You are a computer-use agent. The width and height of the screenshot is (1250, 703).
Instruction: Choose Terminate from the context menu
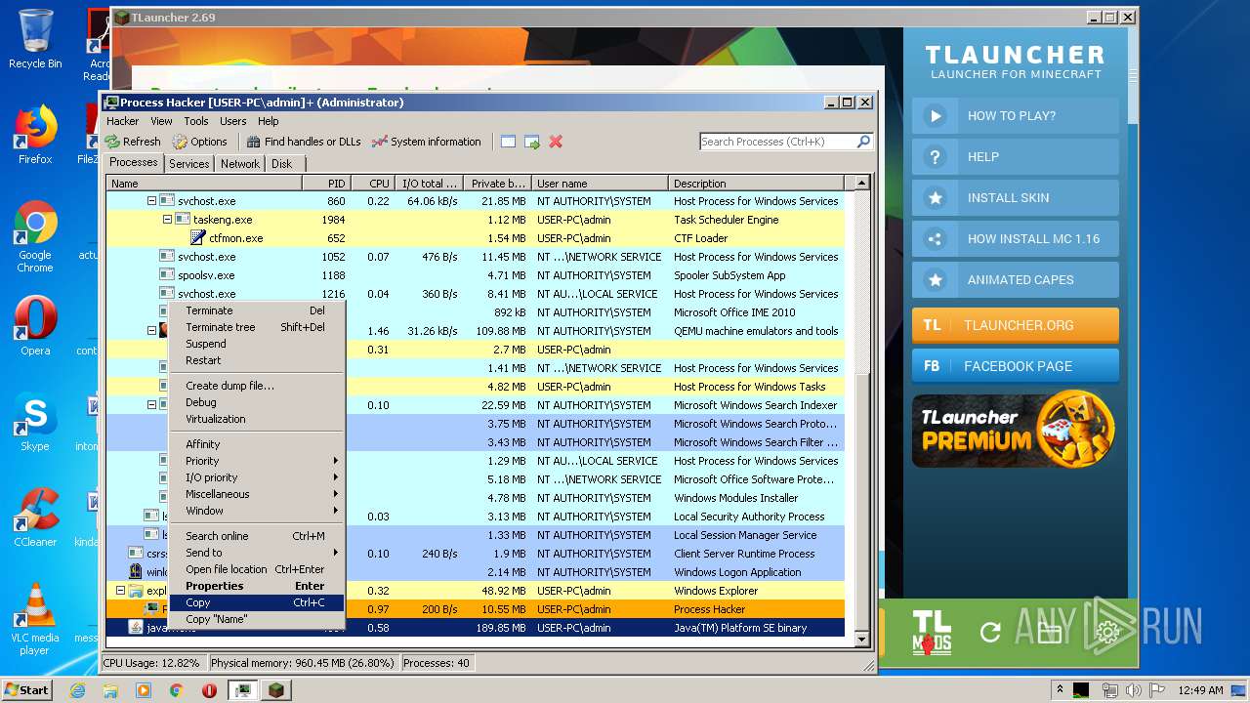point(256,310)
